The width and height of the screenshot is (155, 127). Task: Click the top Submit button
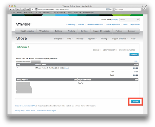point(134,54)
